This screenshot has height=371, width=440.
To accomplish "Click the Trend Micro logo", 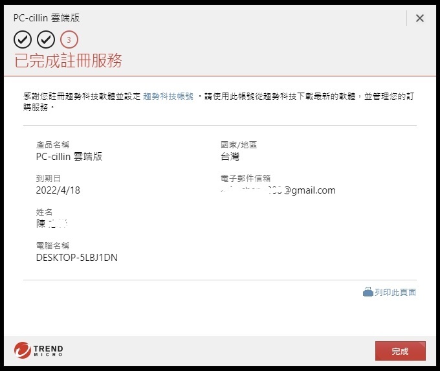I will [38, 350].
